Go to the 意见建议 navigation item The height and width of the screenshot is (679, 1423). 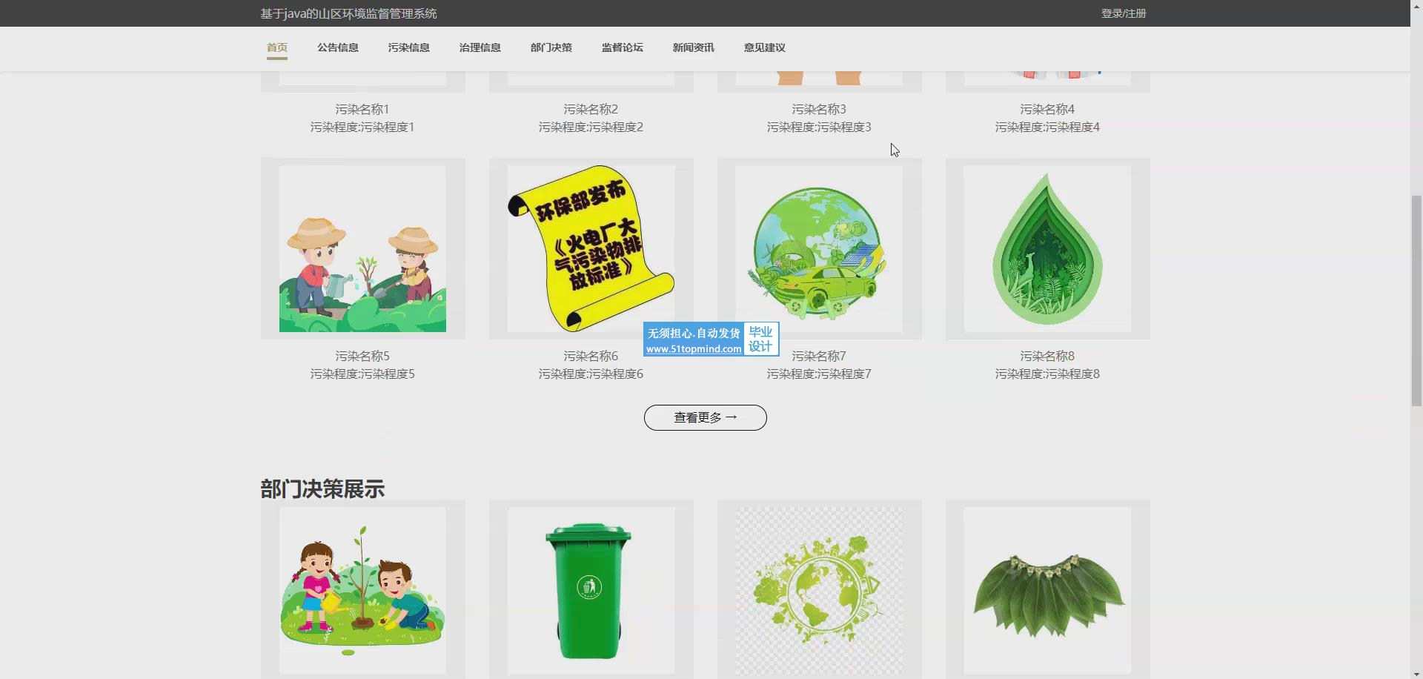pos(764,47)
